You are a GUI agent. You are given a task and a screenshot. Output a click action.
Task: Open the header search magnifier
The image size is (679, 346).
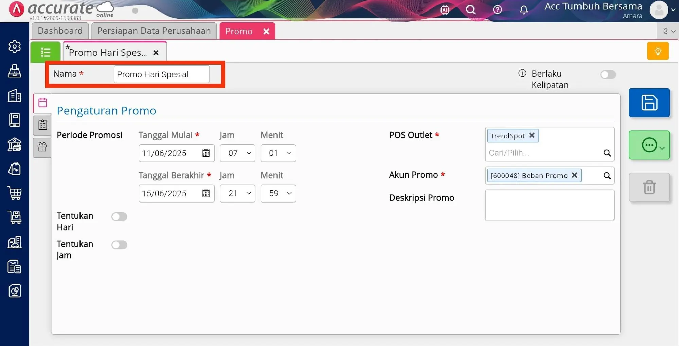coord(470,10)
